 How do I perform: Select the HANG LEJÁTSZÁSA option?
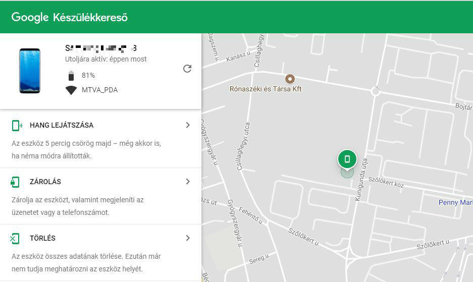pyautogui.click(x=62, y=125)
